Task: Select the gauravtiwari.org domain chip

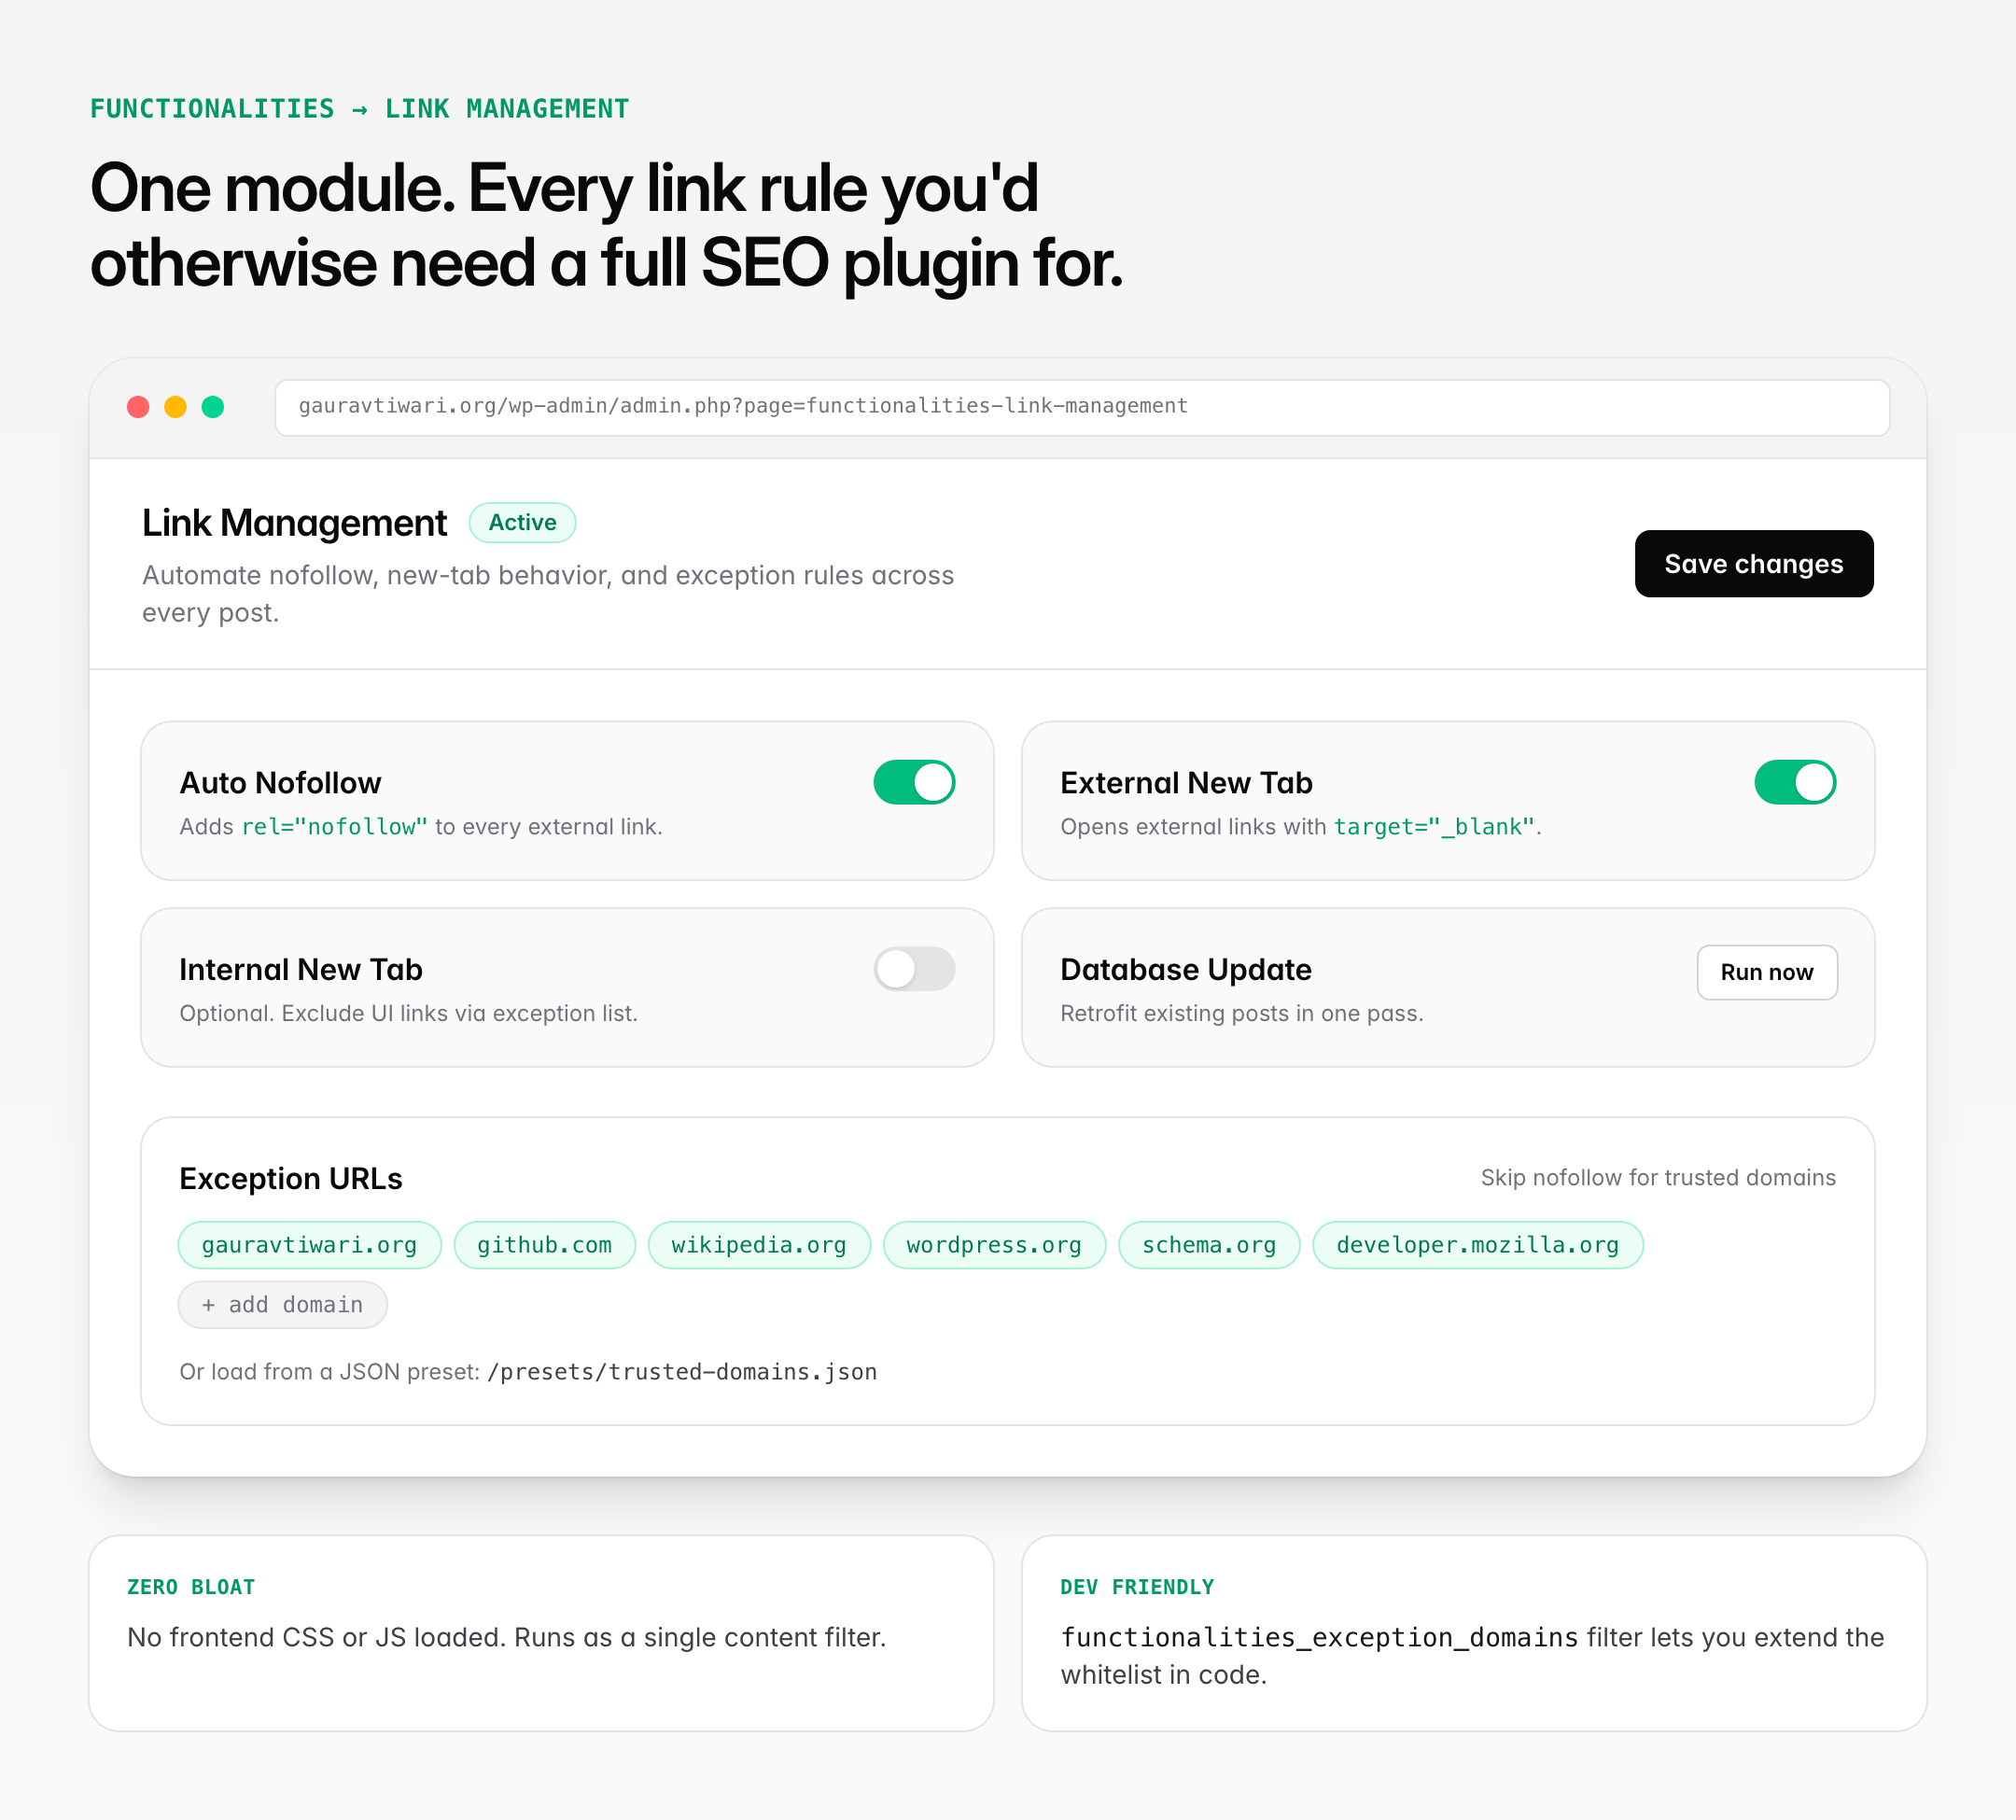Action: click(x=308, y=1245)
